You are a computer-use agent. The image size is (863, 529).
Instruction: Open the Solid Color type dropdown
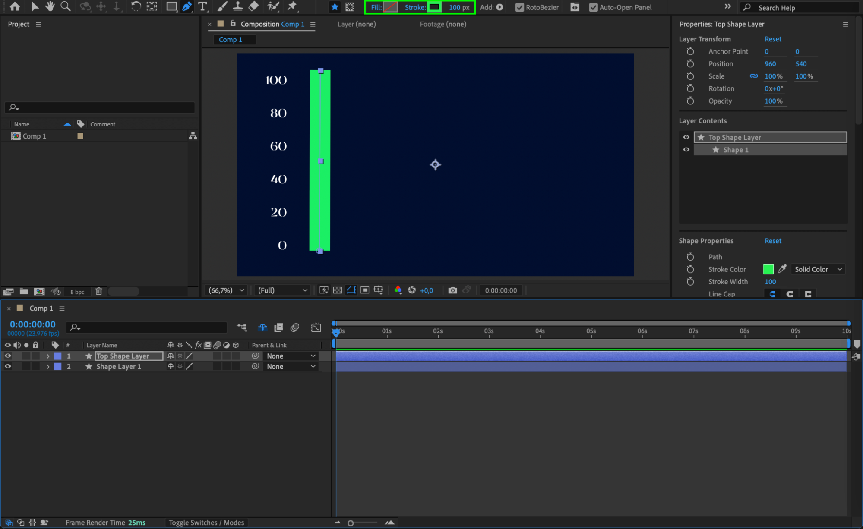pyautogui.click(x=818, y=269)
